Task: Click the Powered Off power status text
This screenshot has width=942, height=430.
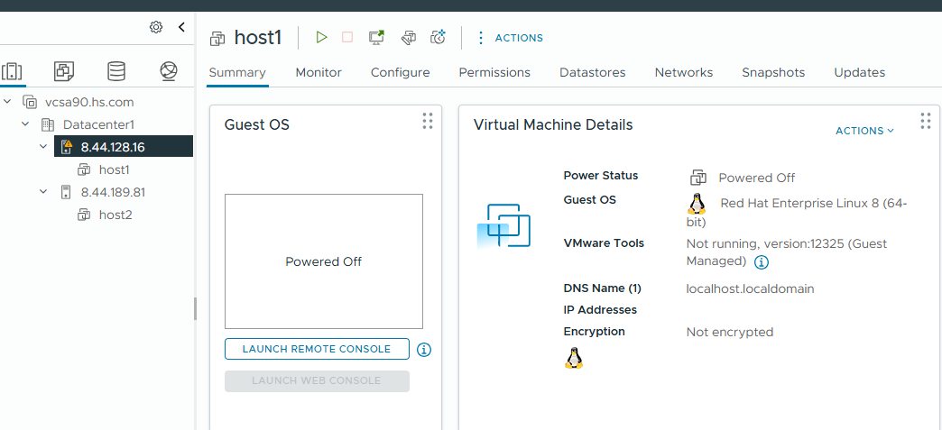Action: pos(757,178)
